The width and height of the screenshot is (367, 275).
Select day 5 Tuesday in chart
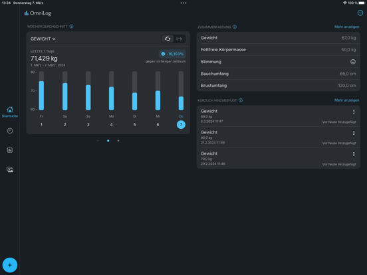[x=134, y=125]
